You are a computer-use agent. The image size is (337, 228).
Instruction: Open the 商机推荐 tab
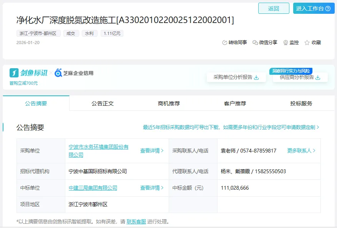pos(169,103)
